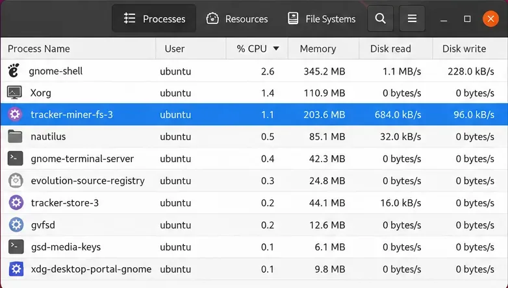Image resolution: width=508 pixels, height=288 pixels.
Task: Click the 1.1 MB/s disk read value
Action: pos(401,71)
